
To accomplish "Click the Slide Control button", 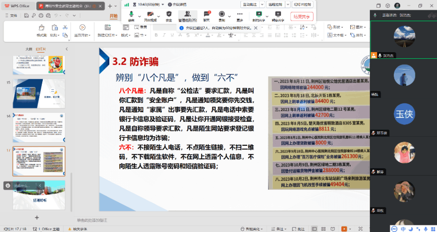I will (302, 4).
